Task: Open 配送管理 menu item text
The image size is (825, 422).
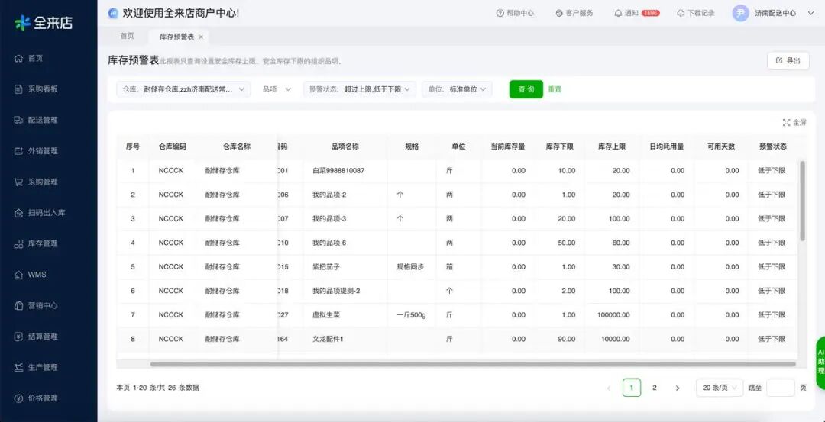Action: click(43, 120)
